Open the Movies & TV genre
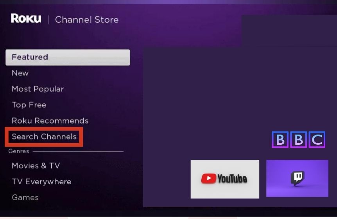 pos(36,166)
